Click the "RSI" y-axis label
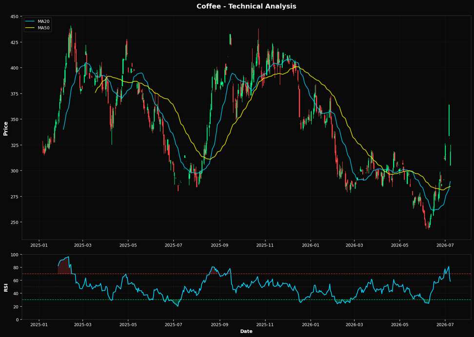The height and width of the screenshot is (337, 474). [5, 287]
